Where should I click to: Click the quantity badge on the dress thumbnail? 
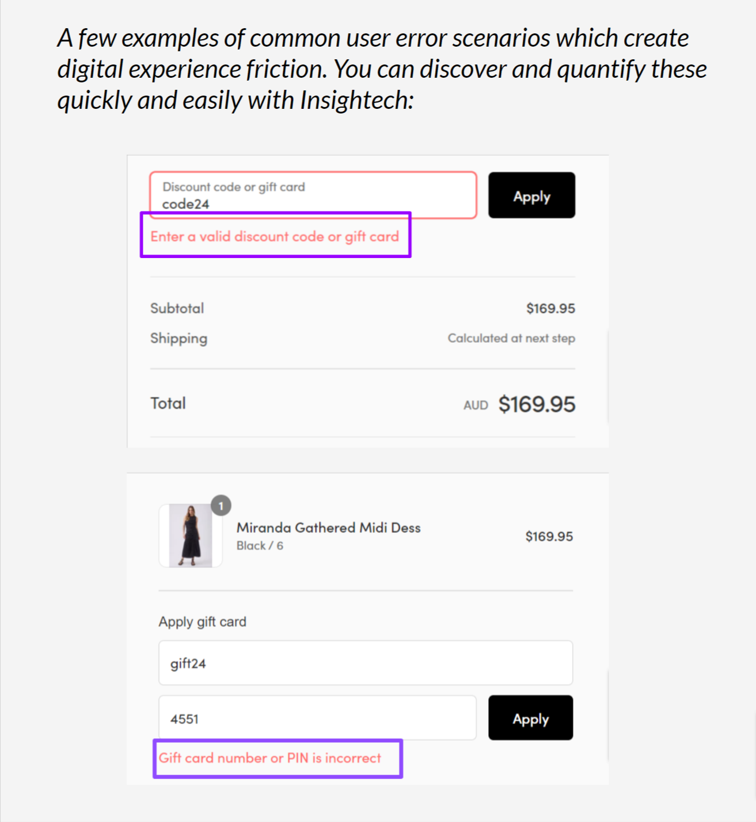221,506
